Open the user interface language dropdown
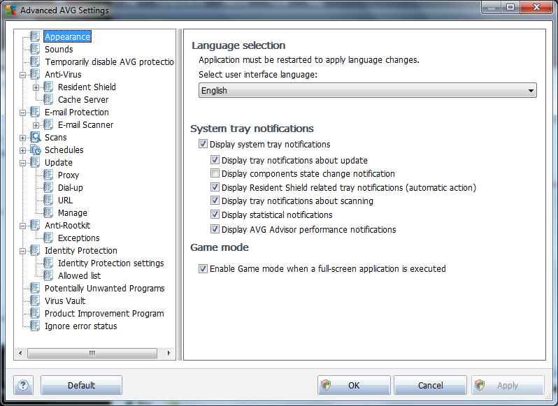This screenshot has width=558, height=406. coord(367,90)
